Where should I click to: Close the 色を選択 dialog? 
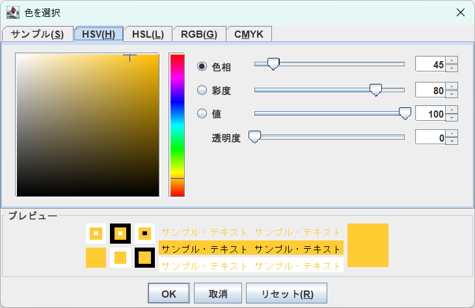[x=461, y=12]
